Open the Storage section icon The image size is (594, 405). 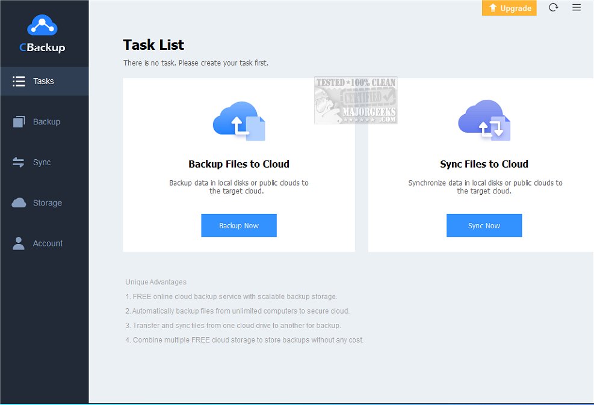18,202
